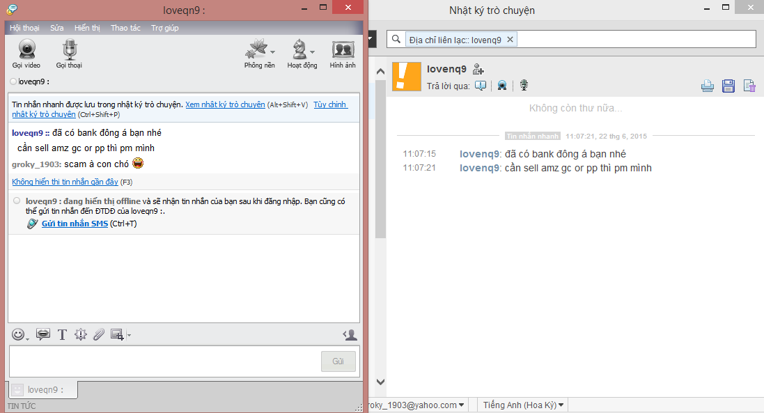Screen dimensions: 764x413
Task: Expand the emoticon dropdown arrow
Action: tap(27, 338)
